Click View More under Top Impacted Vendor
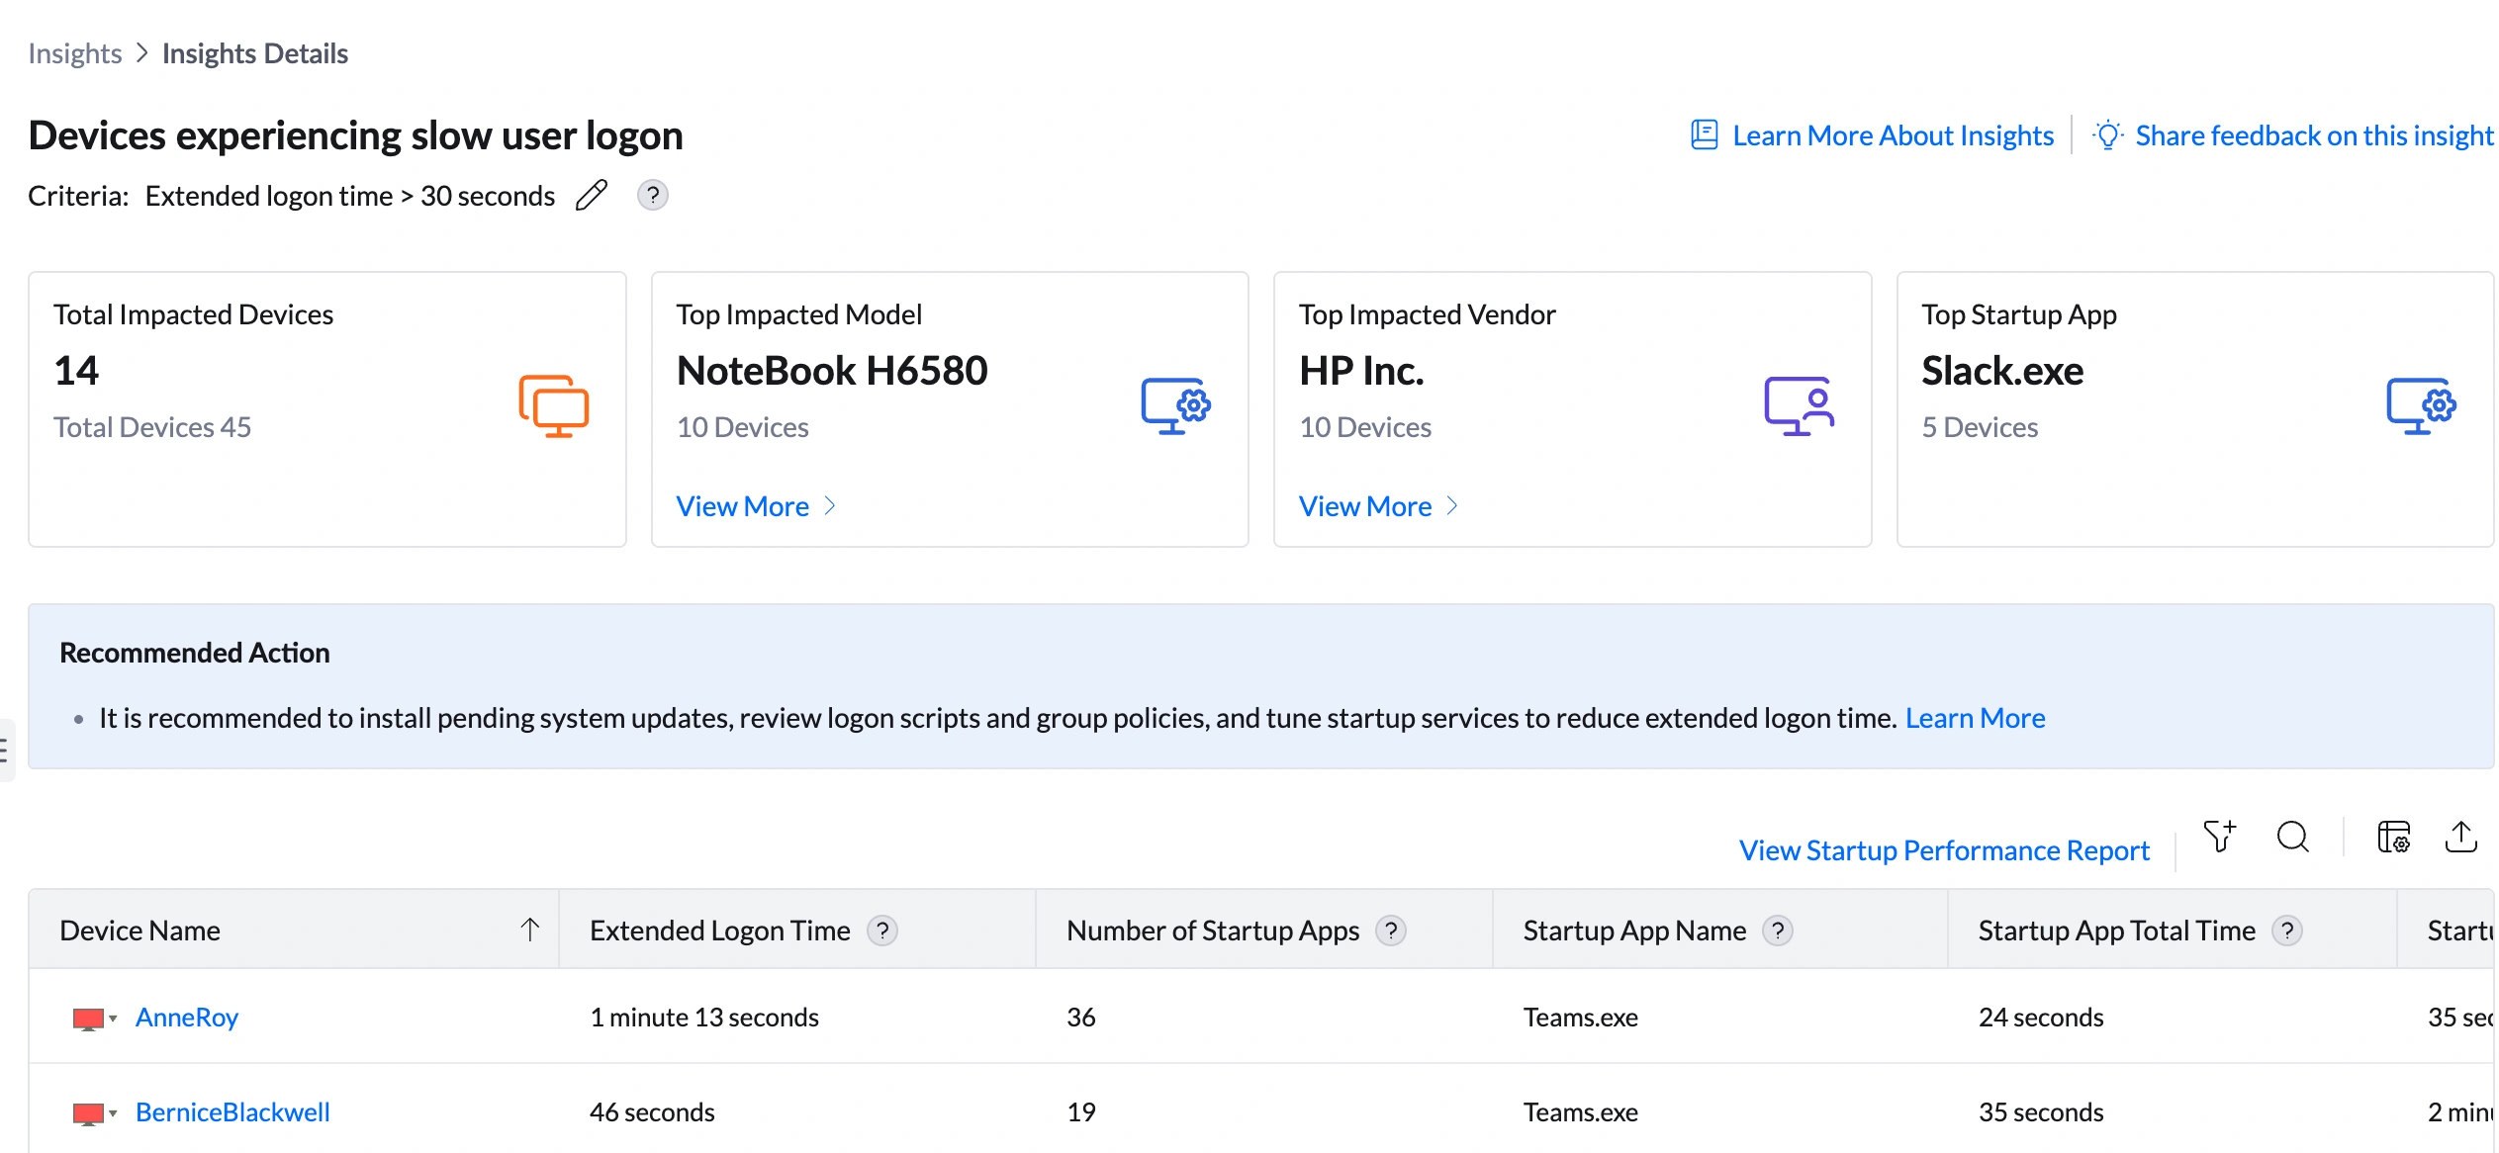 coord(1378,506)
